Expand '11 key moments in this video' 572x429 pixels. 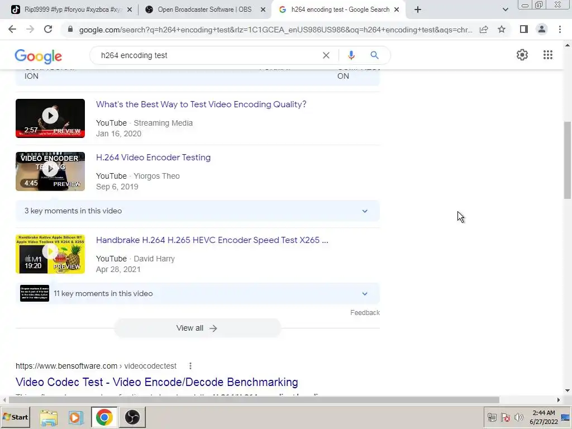197,293
